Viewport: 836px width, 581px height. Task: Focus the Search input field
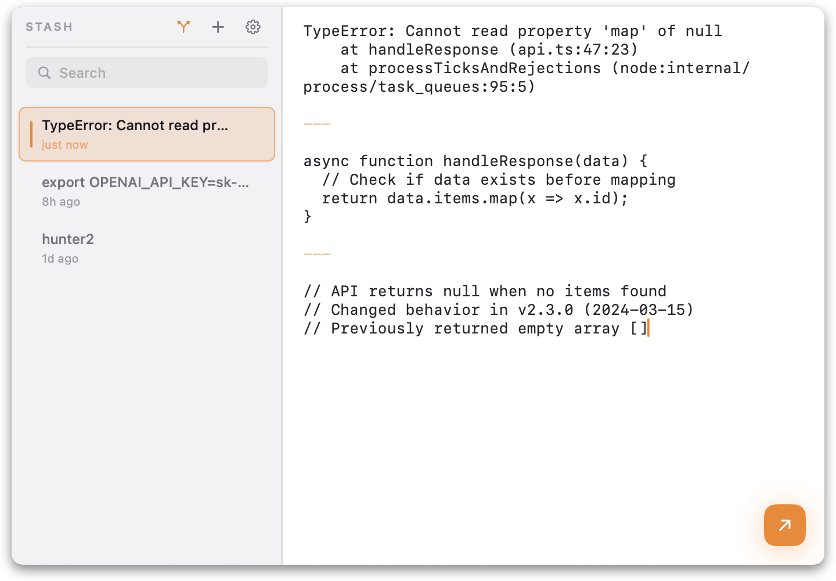[157, 73]
